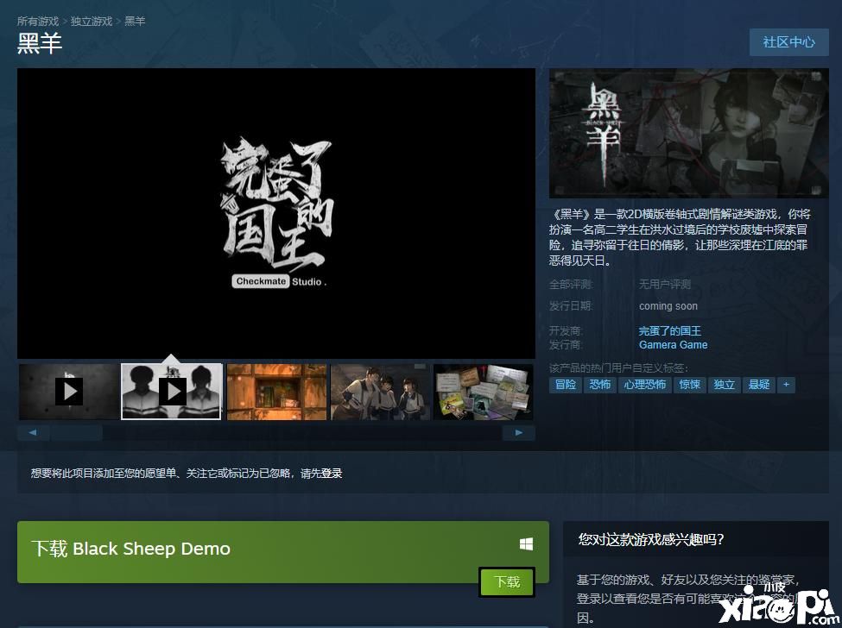This screenshot has width=842, height=628.
Task: Select the 心理恐怖 tag
Action: tap(644, 385)
